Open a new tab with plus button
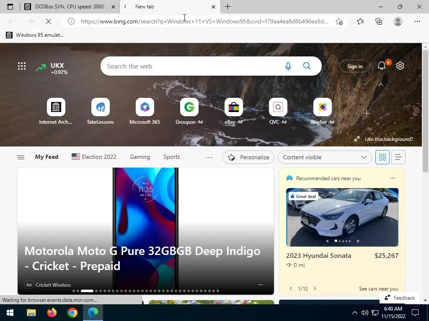Image resolution: width=429 pixels, height=321 pixels. (x=227, y=7)
